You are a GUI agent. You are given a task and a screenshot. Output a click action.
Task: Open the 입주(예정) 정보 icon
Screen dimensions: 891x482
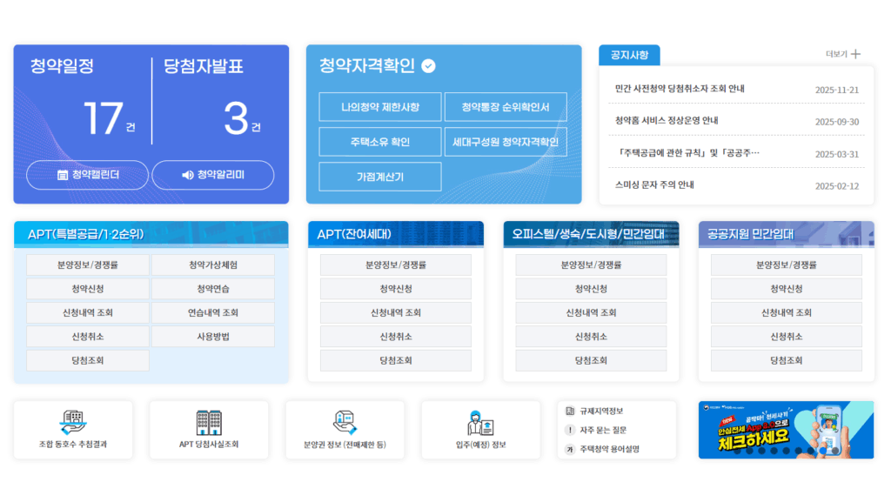click(x=480, y=424)
